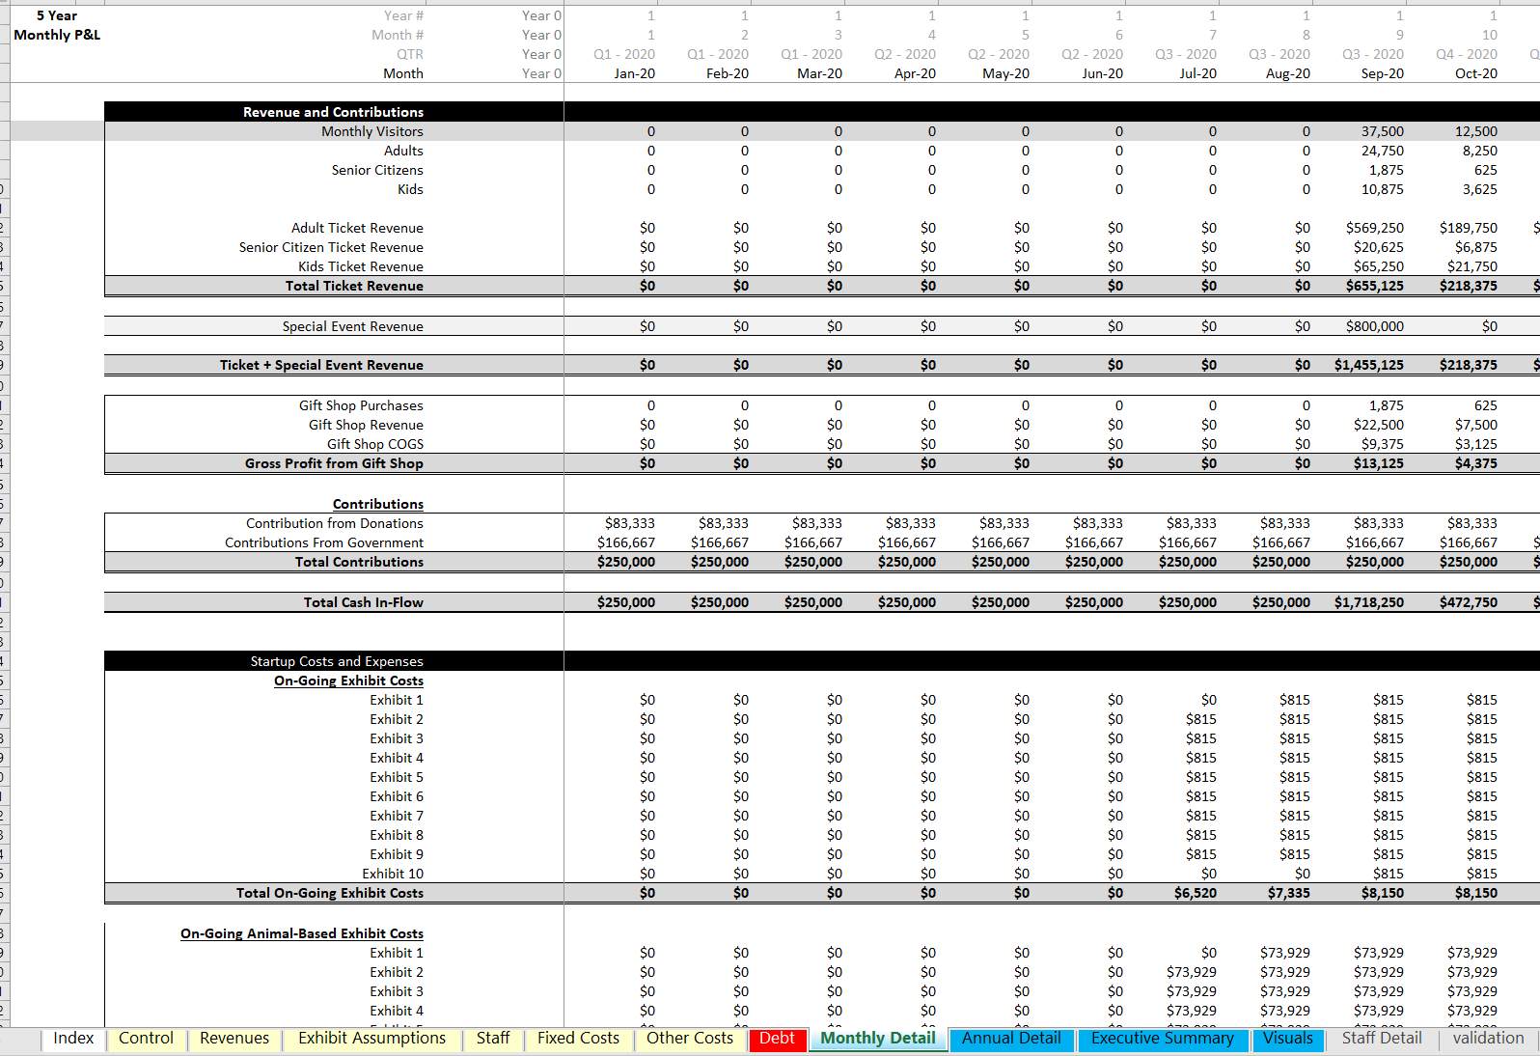
Task: Select the Special Event Revenue cell $800,000
Action: click(x=1375, y=326)
